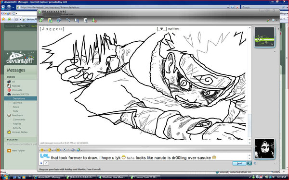Viewport: 289px width, 180px height.
Task: Open the color scheme paintbrush icon
Action: pyautogui.click(x=268, y=20)
